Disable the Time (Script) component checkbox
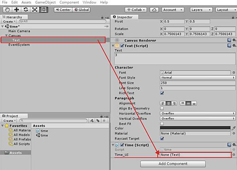 pyautogui.click(x=122, y=145)
